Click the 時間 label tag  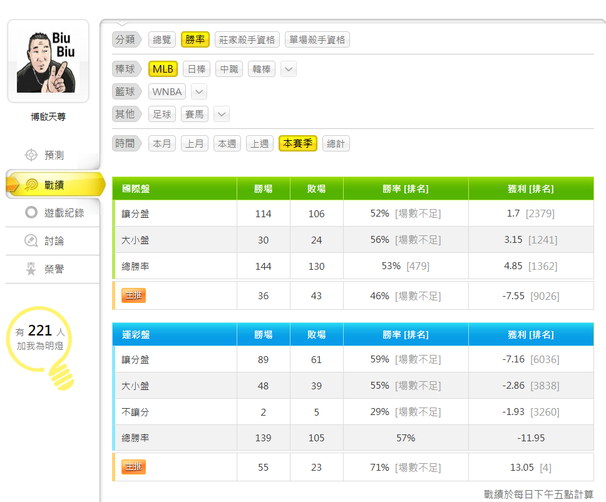tap(126, 143)
